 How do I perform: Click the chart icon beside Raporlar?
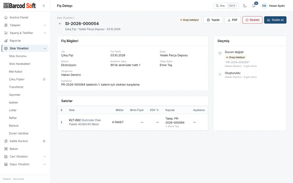6,41
